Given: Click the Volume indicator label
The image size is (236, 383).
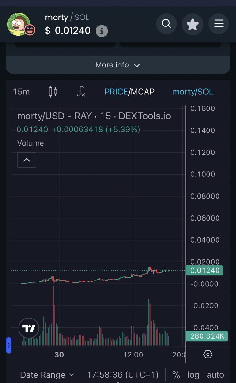Looking at the screenshot, I should [x=30, y=143].
